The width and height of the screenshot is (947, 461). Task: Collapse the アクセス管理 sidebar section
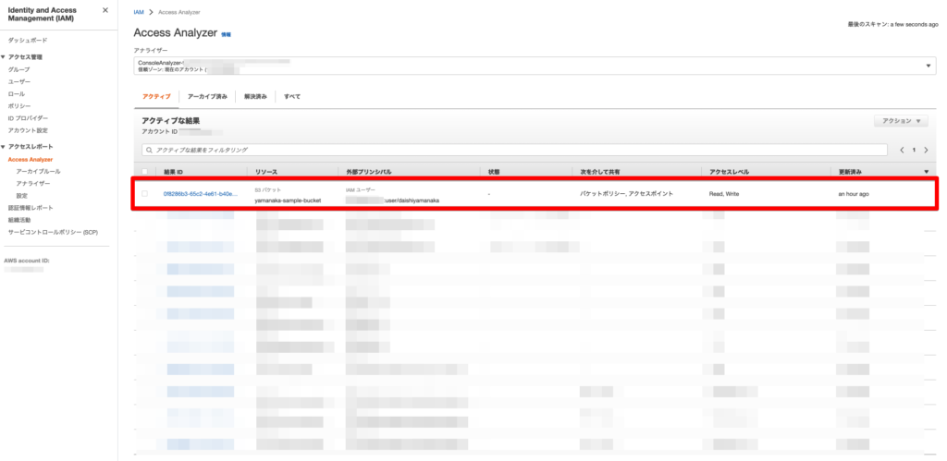4,57
